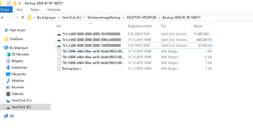Image resolution: width=253 pixels, height=140 pixels.
Task: Select file 7e1c2d60-0000-0000-0000-501f00000000
Action: [x=91, y=34]
